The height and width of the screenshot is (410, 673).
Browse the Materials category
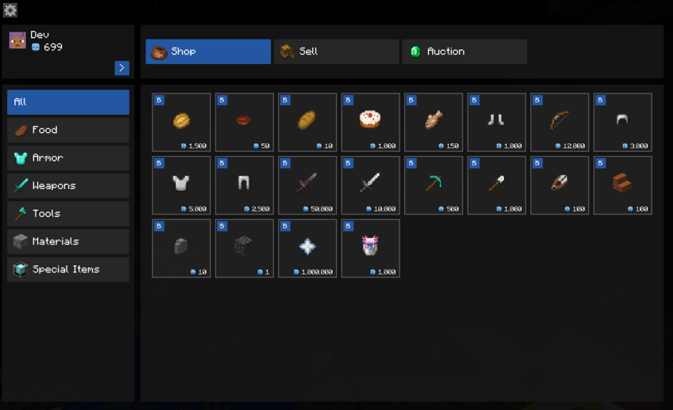coord(68,241)
